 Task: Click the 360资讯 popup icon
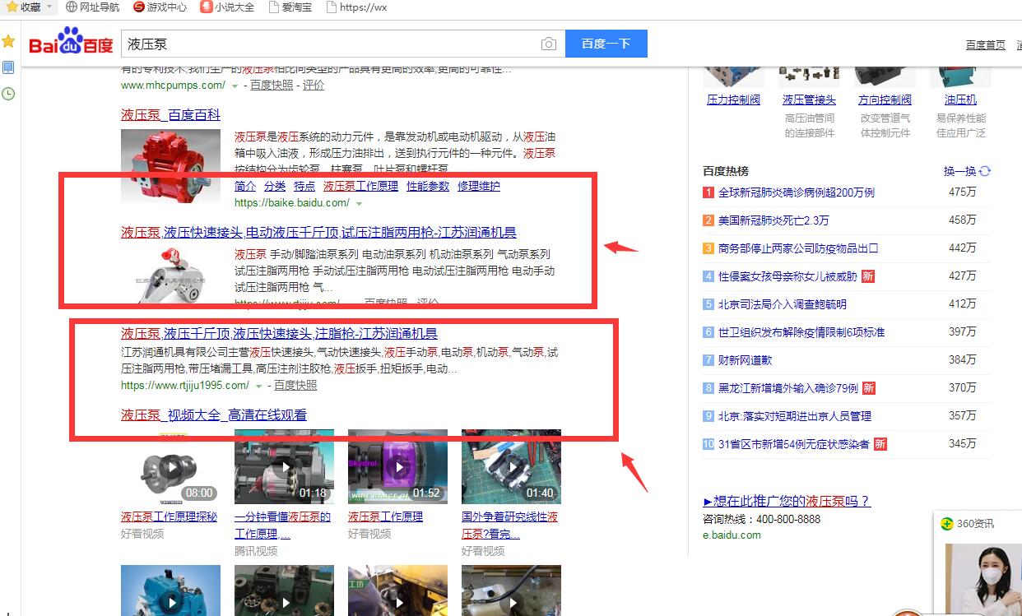point(947,523)
